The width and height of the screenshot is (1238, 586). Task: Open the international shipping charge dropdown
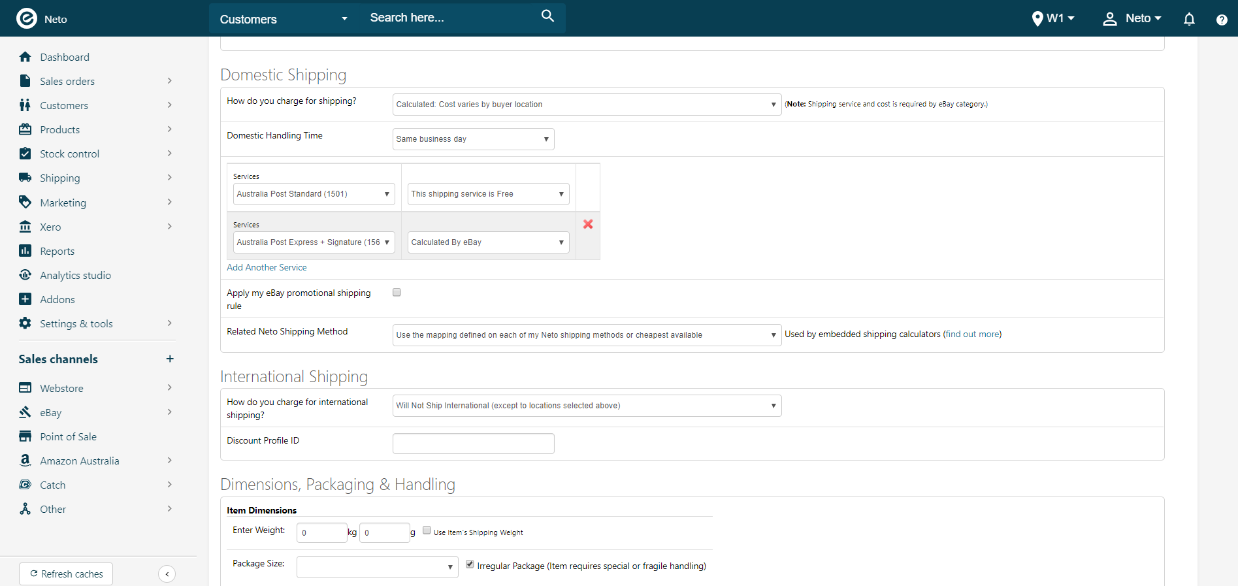pyautogui.click(x=587, y=406)
